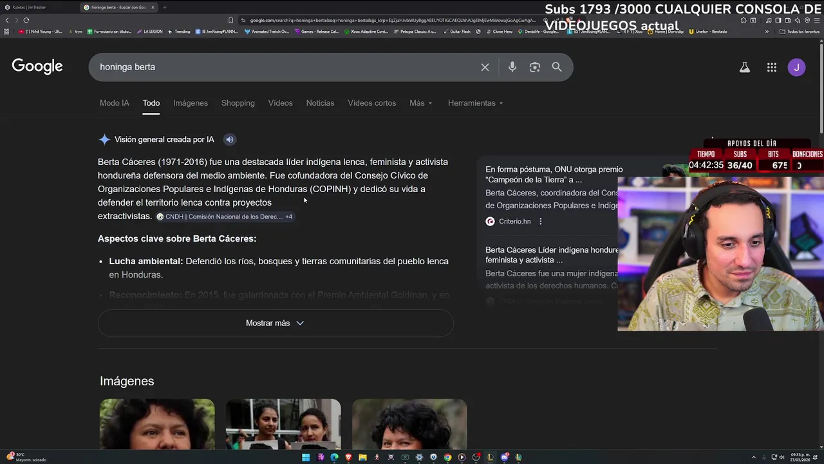
Task: Open the Berta Cáceres Líder indígena article
Action: [x=551, y=255]
